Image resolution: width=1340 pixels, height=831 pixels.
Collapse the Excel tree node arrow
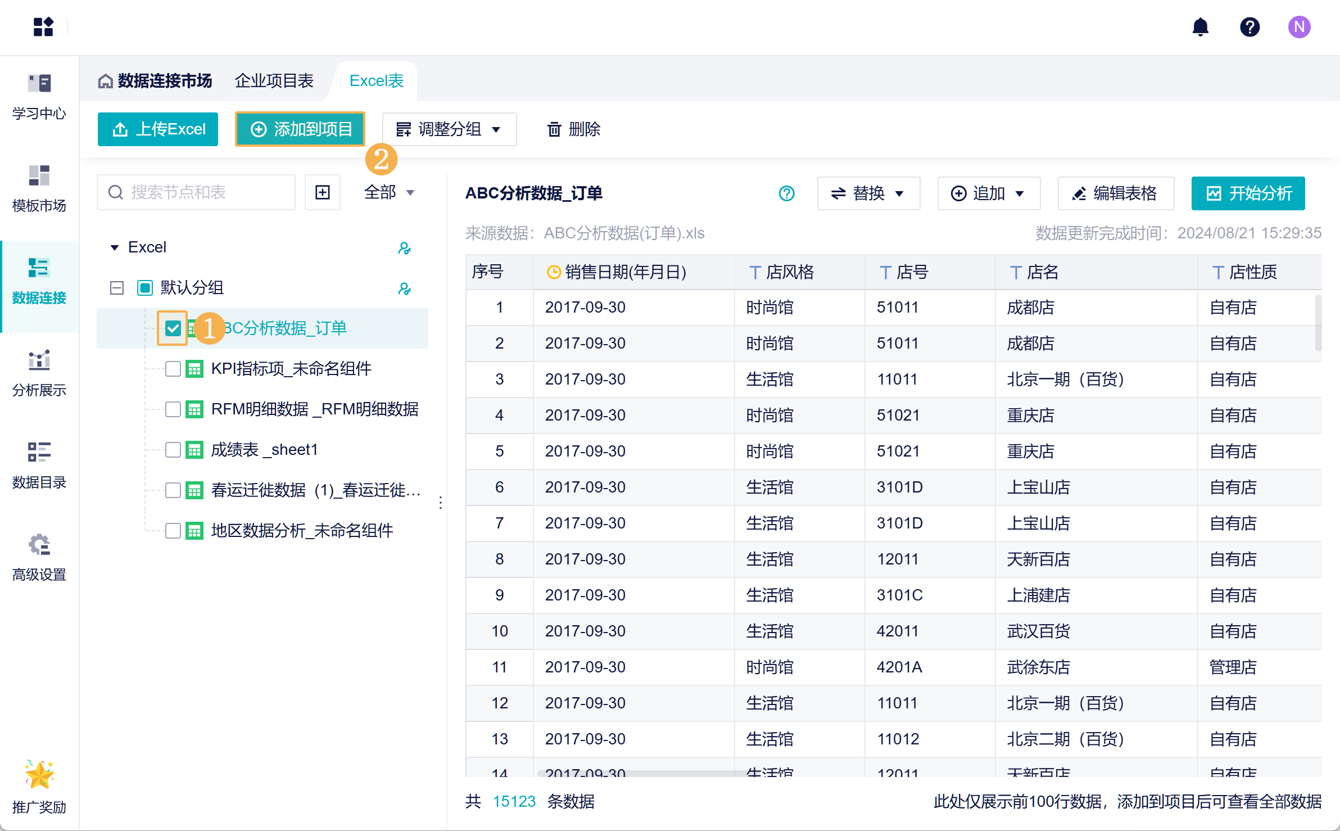coord(115,247)
